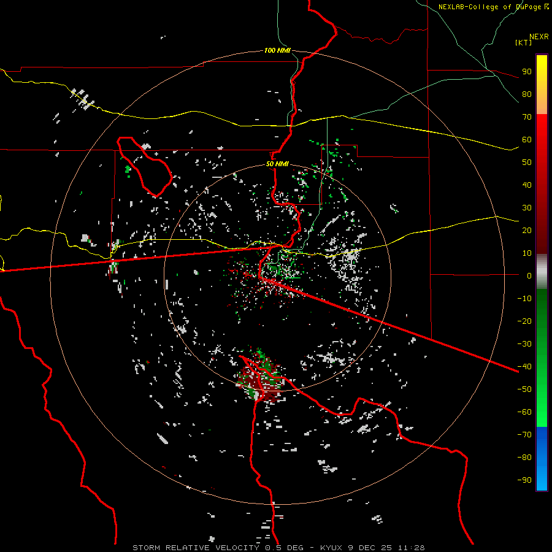Viewport: 552px width, 552px height.
Task: Click the 70 value on the velocity scale
Action: point(527,117)
